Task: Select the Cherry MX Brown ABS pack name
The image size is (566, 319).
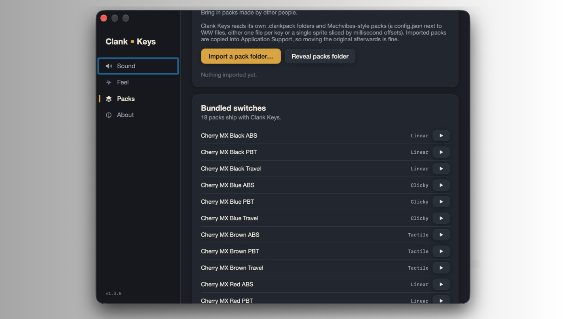Action: click(x=230, y=235)
